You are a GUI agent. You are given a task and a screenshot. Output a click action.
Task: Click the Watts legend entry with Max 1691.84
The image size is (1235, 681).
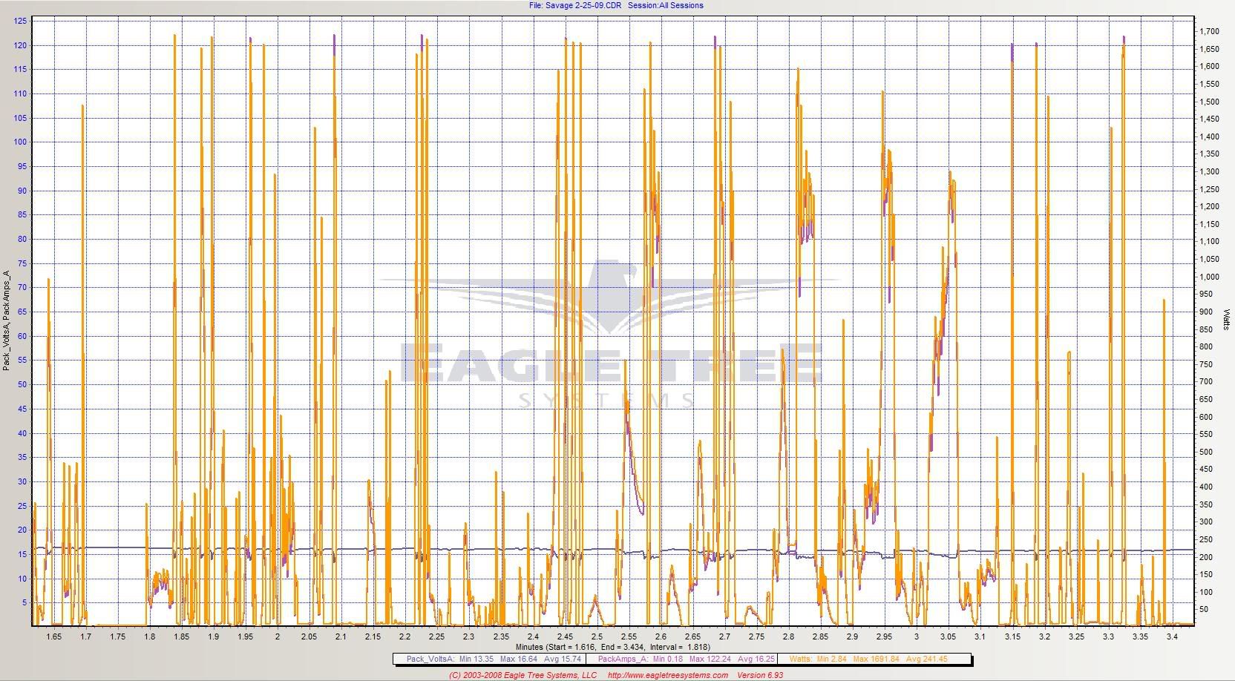(868, 659)
